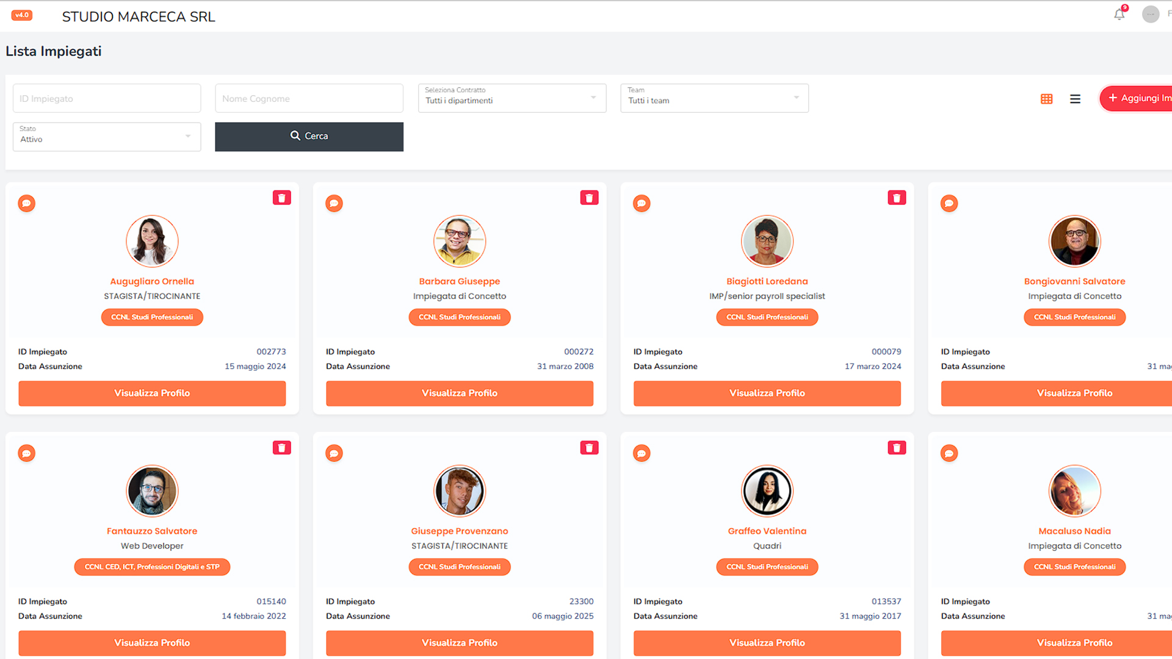Delete Augugliaro Ornella's employee card
This screenshot has width=1172, height=659.
point(281,198)
